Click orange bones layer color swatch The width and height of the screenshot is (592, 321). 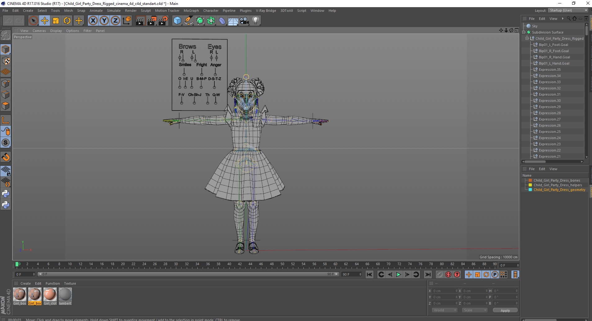tap(530, 180)
